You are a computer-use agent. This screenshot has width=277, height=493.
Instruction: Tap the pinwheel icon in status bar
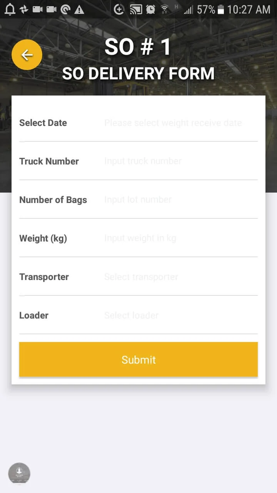click(x=24, y=9)
